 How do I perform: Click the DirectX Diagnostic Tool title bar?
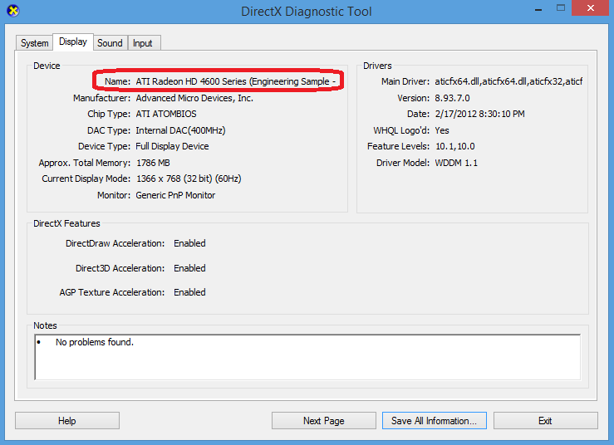(x=306, y=12)
